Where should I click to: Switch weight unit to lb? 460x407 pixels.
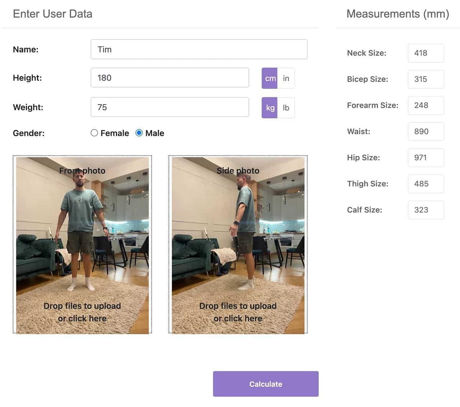[286, 108]
